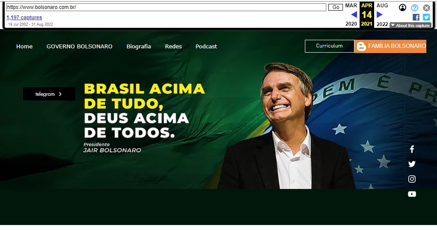Expand the About this capture dropdown
Screen dimensions: 437x231
pyautogui.click(x=410, y=25)
